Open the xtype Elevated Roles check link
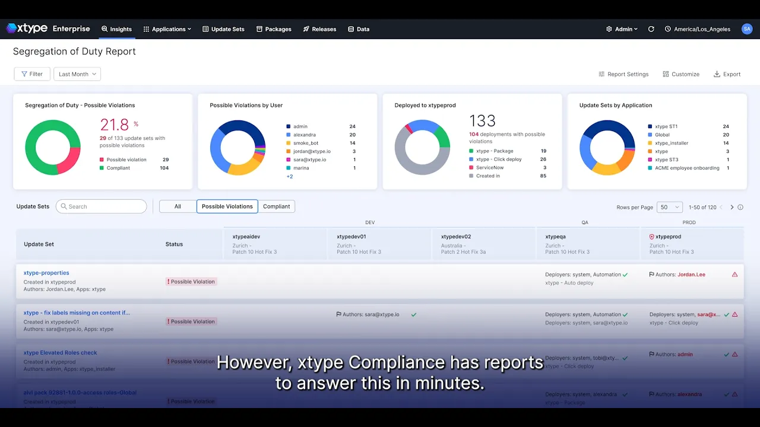Screen dimensions: 760x427 point(61,353)
